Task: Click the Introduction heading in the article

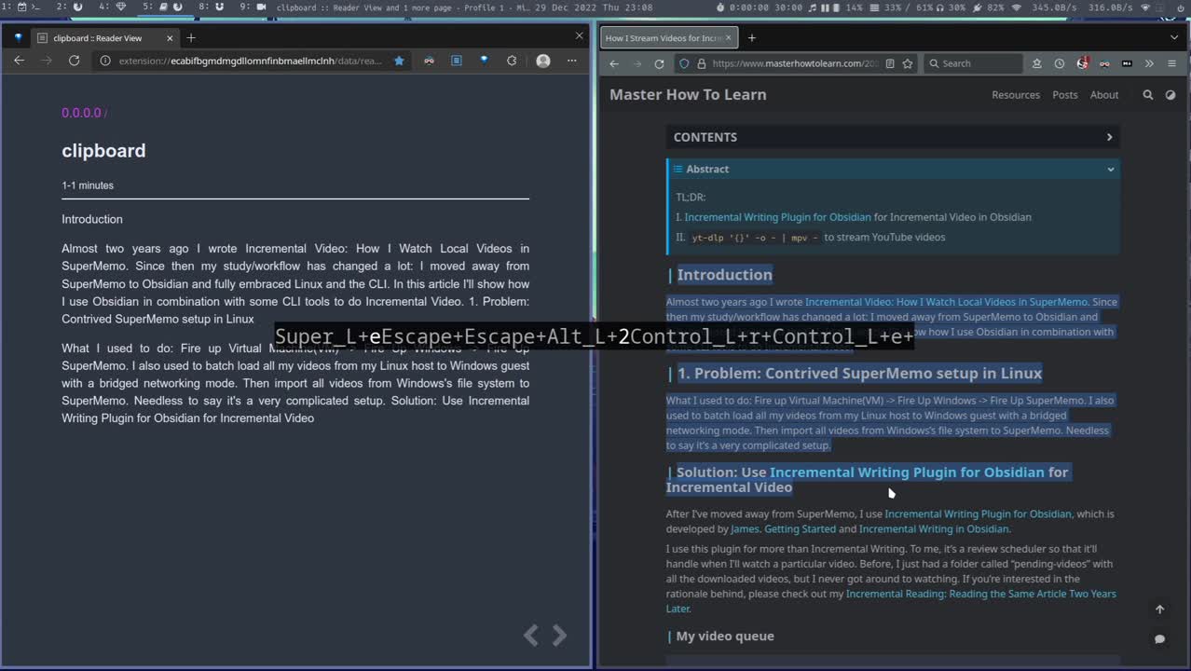Action: coord(724,275)
